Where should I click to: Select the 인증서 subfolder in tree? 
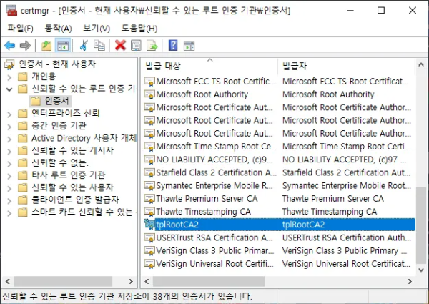[x=56, y=101]
